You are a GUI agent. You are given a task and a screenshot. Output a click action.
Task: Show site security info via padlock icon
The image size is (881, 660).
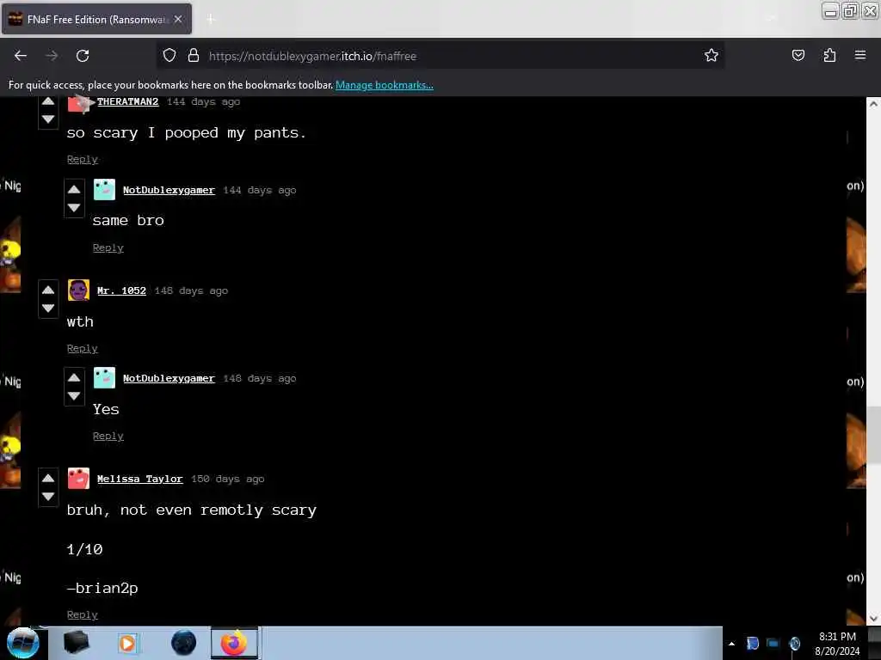tap(194, 56)
